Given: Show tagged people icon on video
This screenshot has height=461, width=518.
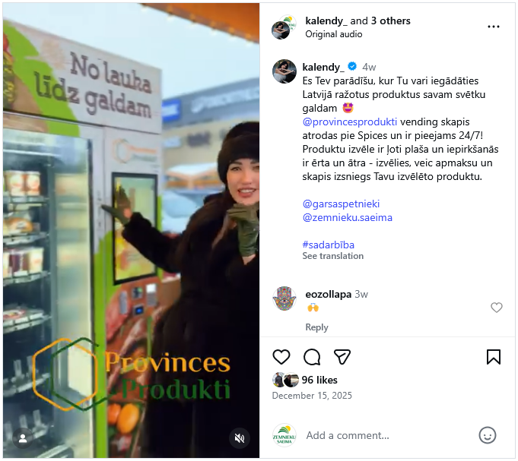Looking at the screenshot, I should pyautogui.click(x=23, y=438).
